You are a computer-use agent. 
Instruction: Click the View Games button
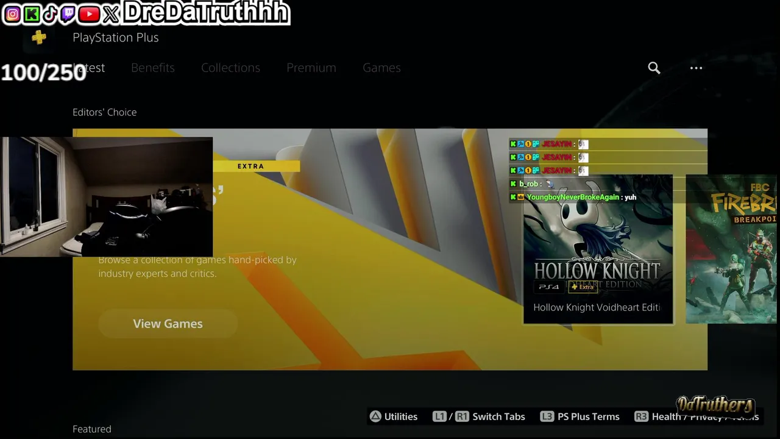(x=168, y=324)
